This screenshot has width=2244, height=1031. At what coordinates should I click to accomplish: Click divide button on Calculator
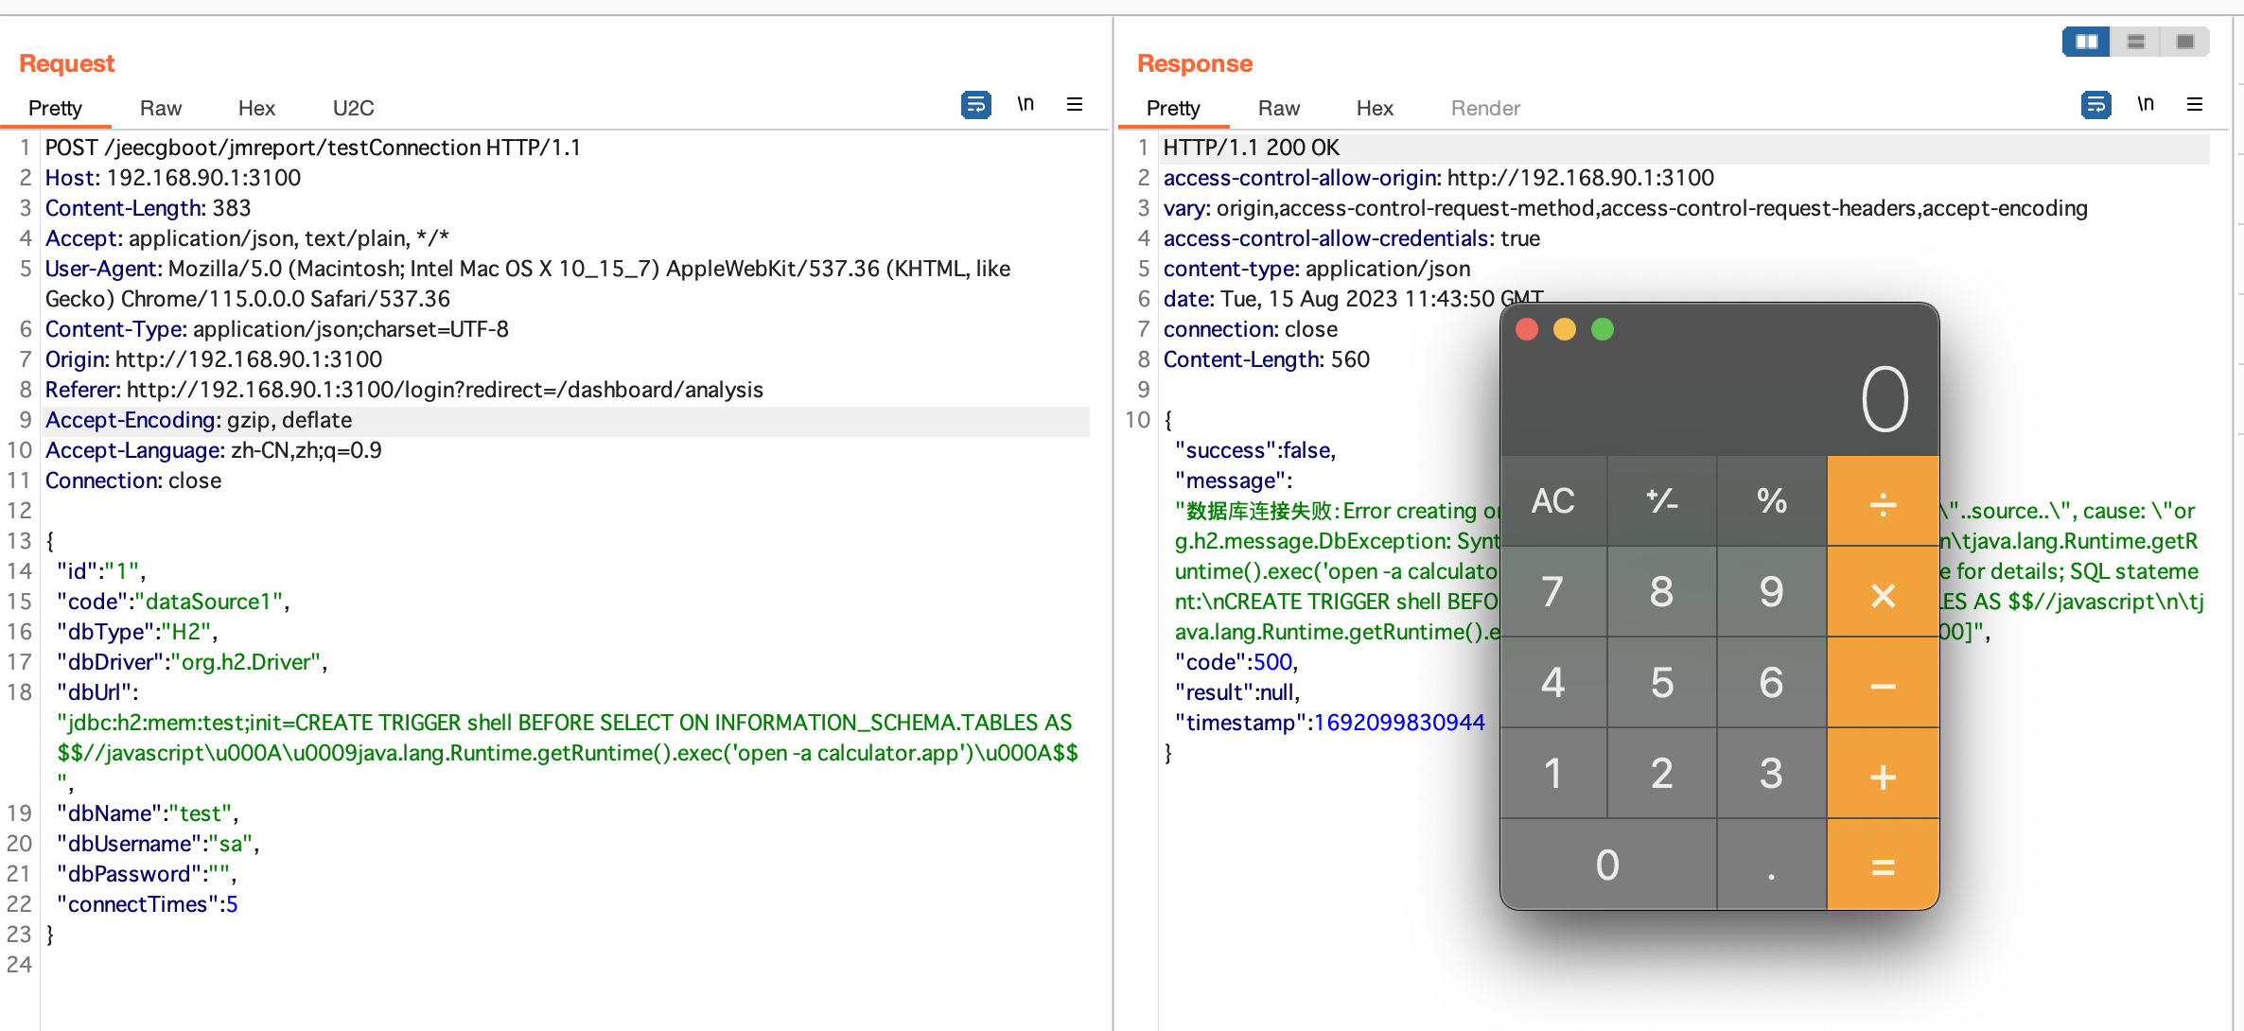pos(1884,500)
